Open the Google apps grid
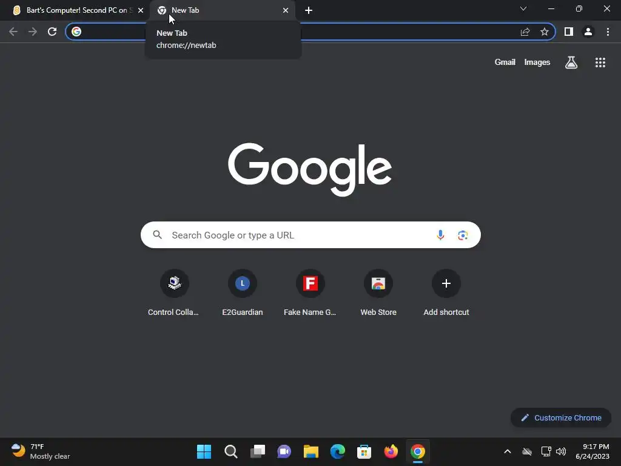621x466 pixels. coord(600,62)
